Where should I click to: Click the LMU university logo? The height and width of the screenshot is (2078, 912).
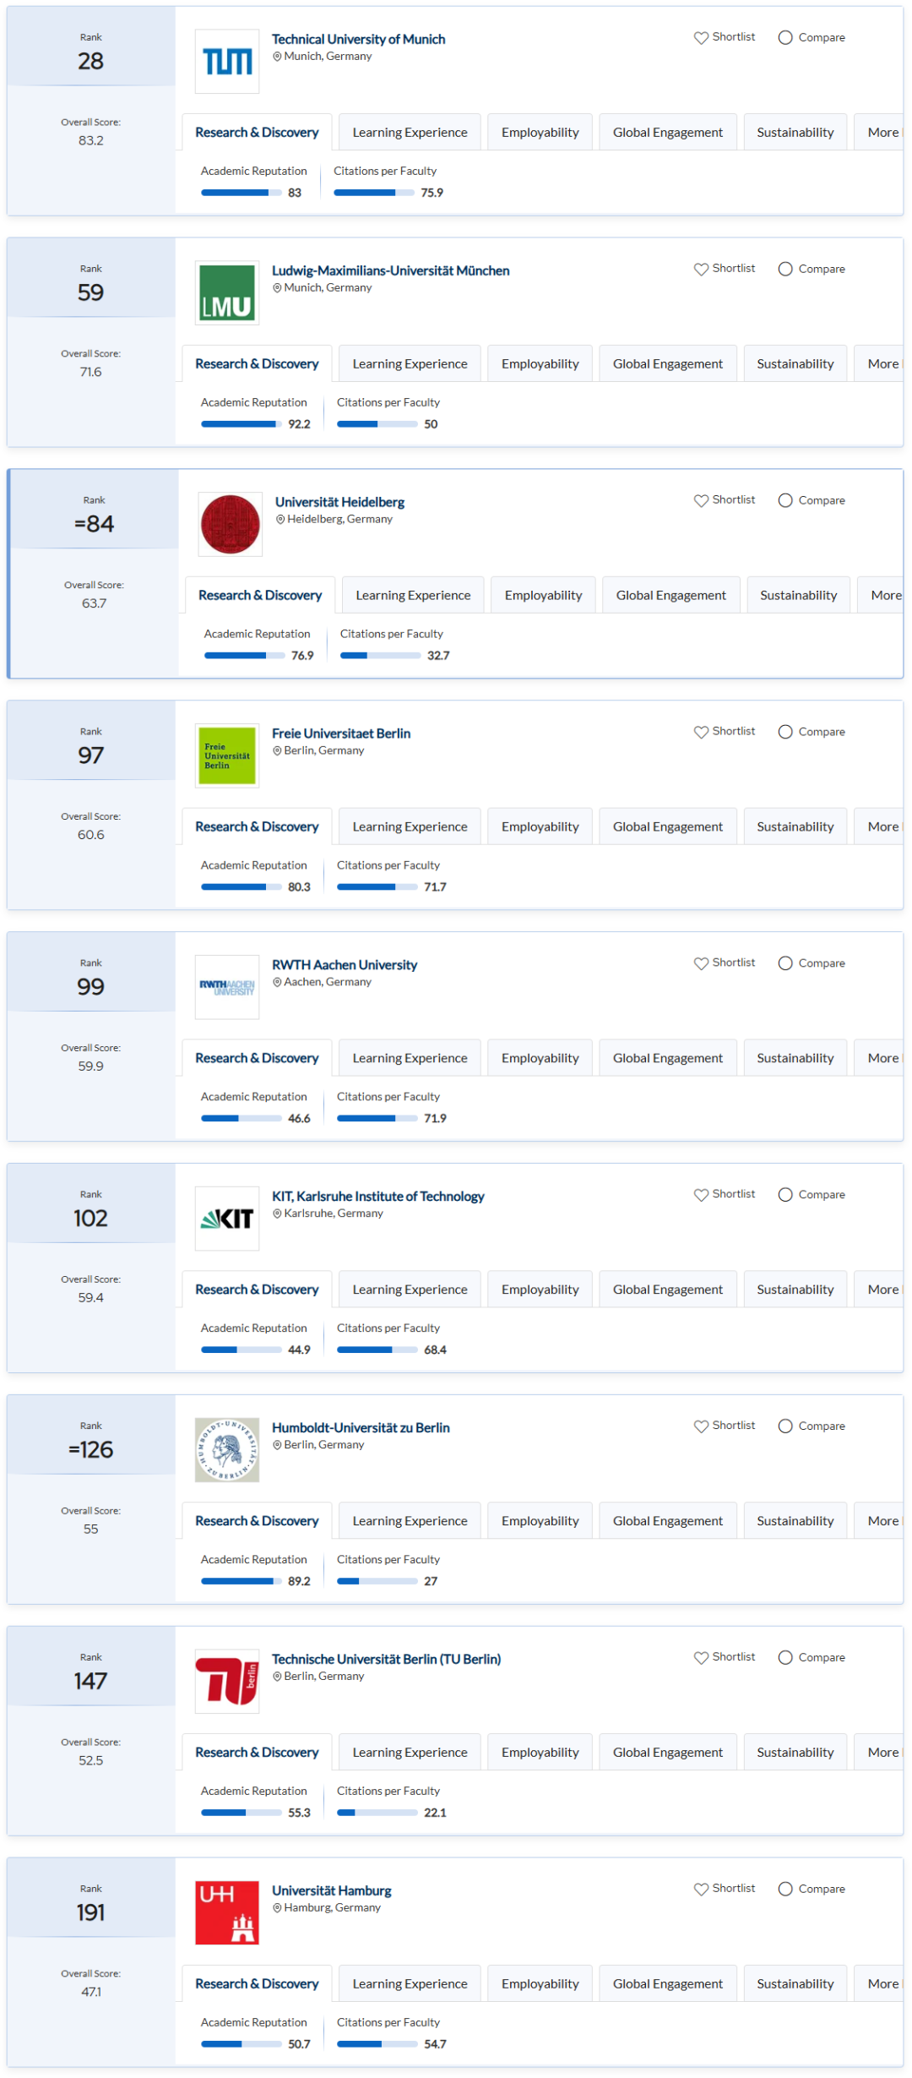click(227, 293)
